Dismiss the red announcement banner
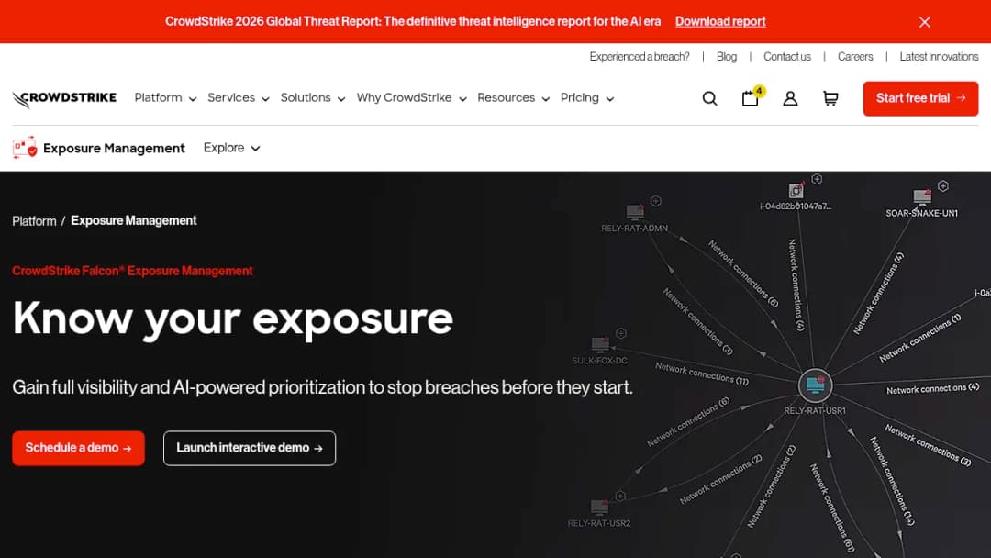The height and width of the screenshot is (558, 991). [x=925, y=22]
